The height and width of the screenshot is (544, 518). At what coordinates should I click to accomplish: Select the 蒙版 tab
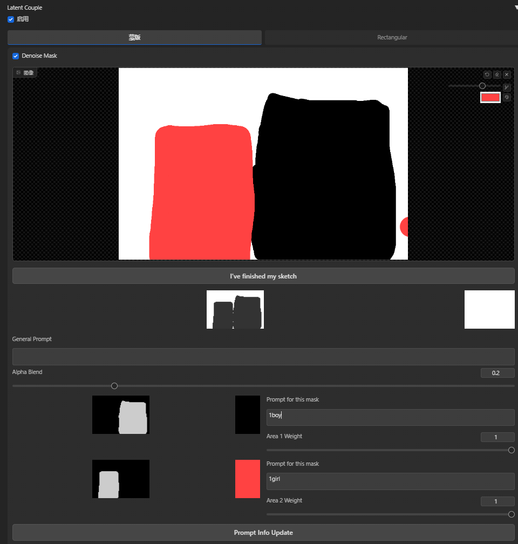click(x=134, y=37)
